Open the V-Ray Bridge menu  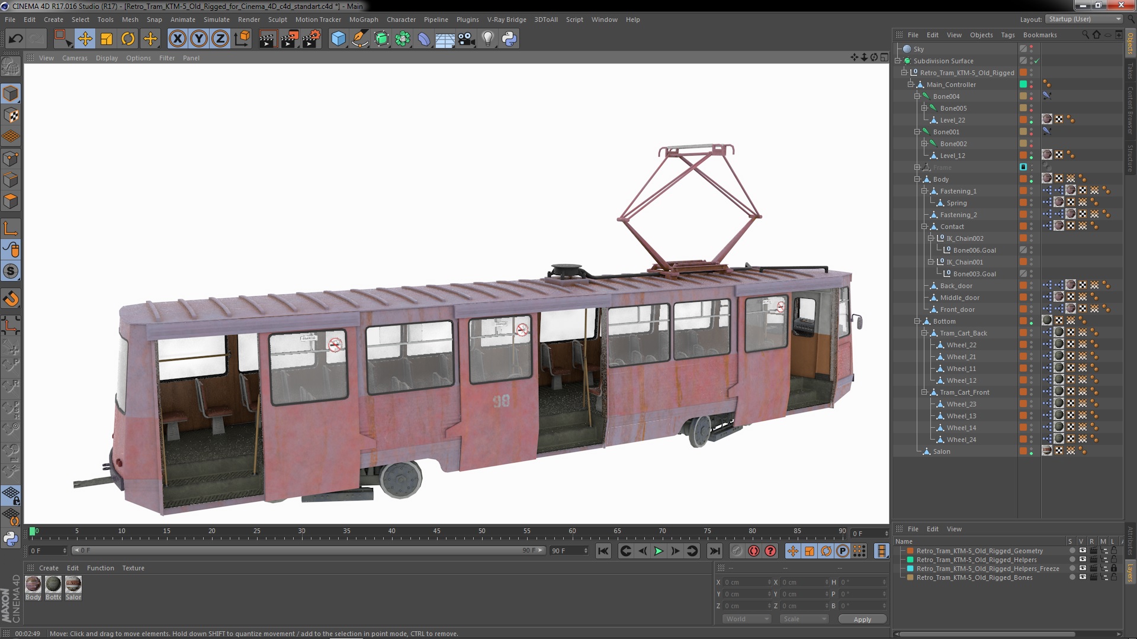point(506,20)
